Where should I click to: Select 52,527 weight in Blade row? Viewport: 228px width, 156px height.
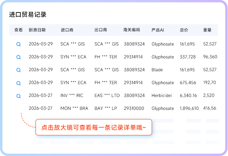click(210, 70)
